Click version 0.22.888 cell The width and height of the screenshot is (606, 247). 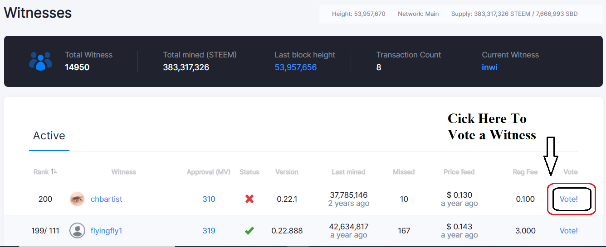coord(287,231)
